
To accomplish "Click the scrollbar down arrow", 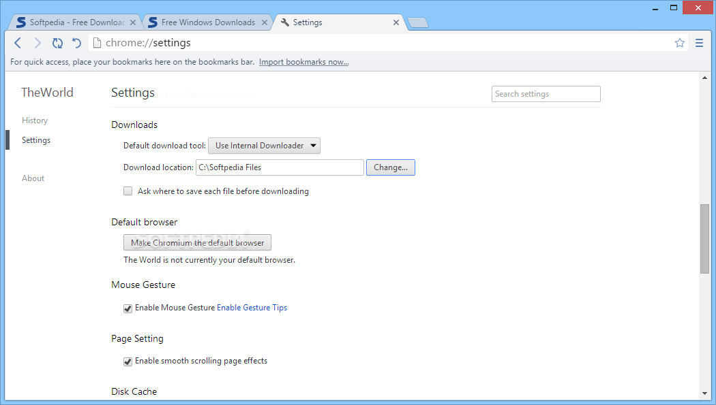I will point(704,393).
